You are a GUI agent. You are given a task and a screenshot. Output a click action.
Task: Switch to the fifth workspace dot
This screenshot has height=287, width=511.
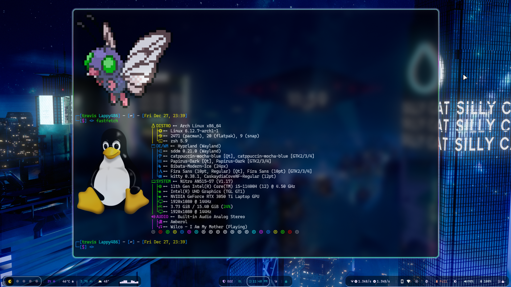point(37,281)
